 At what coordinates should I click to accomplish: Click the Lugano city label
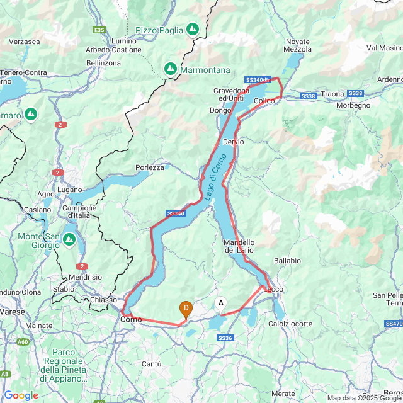(x=70, y=190)
